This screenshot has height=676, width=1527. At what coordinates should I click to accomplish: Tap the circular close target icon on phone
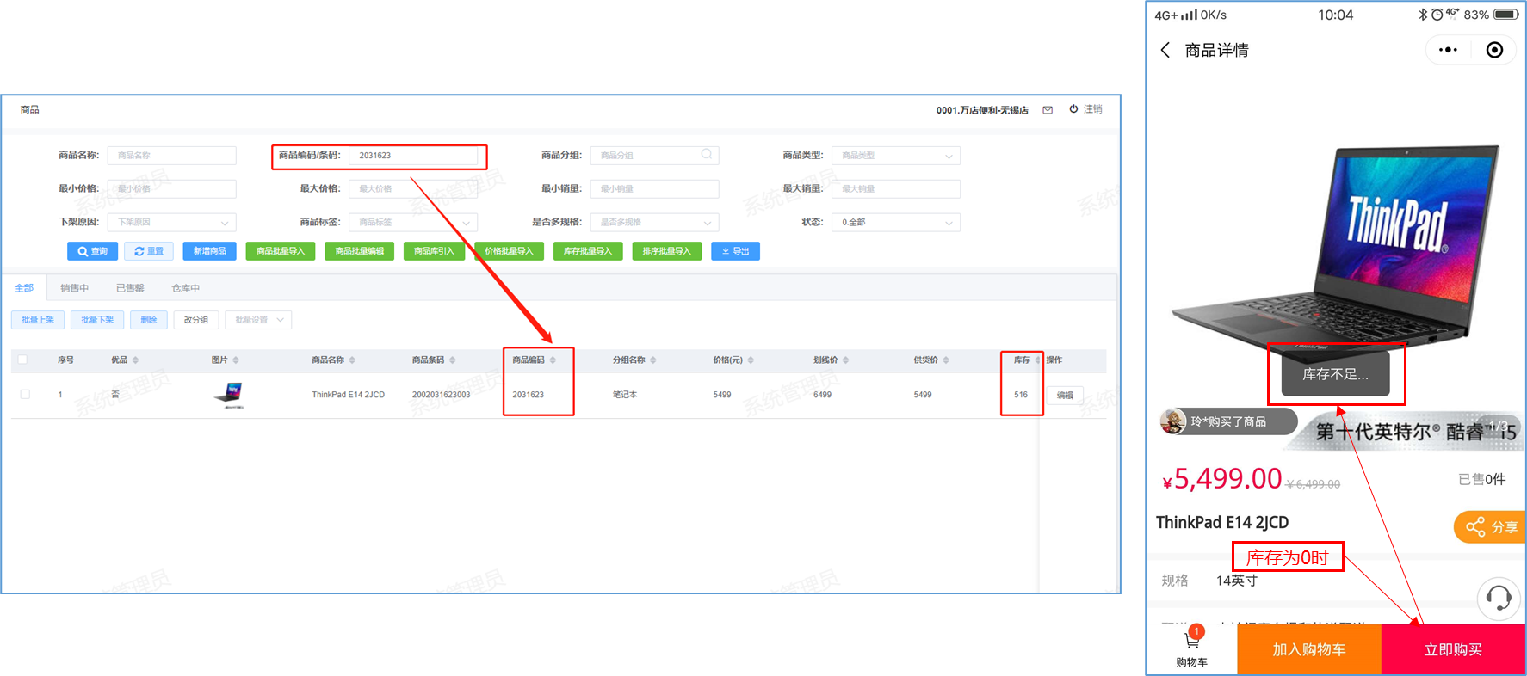point(1495,50)
